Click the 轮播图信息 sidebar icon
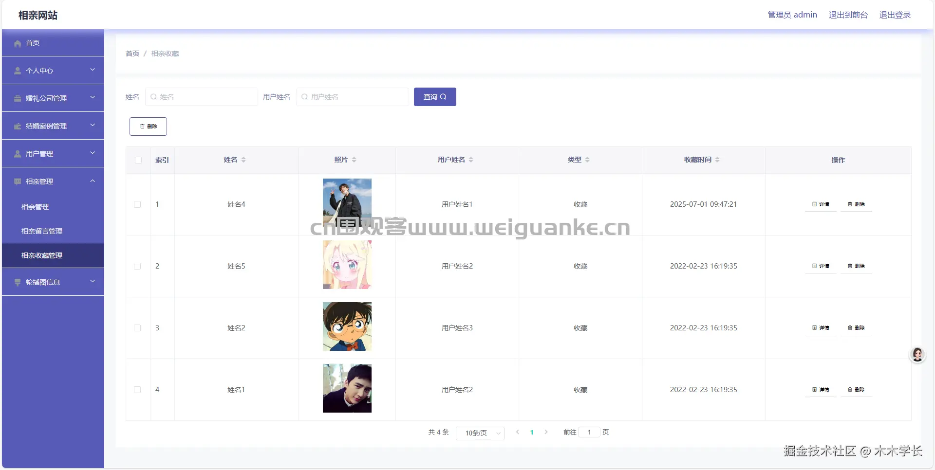This screenshot has height=470, width=935. pyautogui.click(x=18, y=282)
